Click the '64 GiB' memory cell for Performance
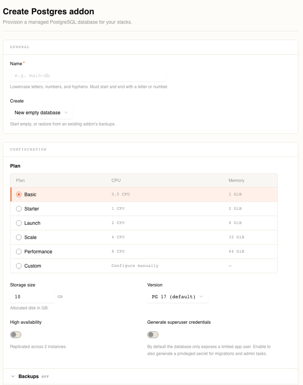The width and height of the screenshot is (303, 385). pos(236,251)
